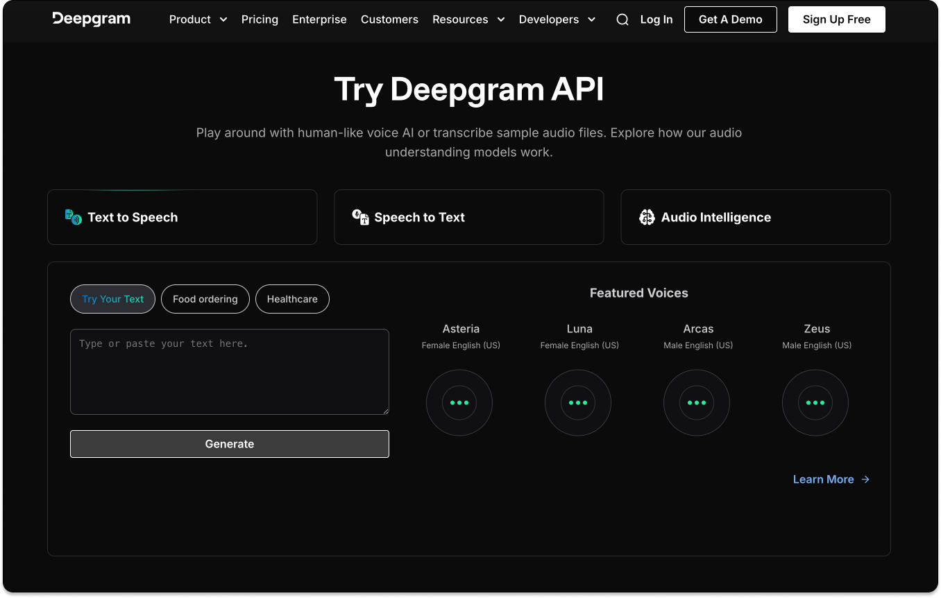Focus the text input area
Image resolution: width=941 pixels, height=598 pixels.
point(230,372)
